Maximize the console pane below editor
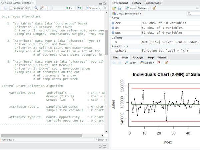 pos(105,146)
